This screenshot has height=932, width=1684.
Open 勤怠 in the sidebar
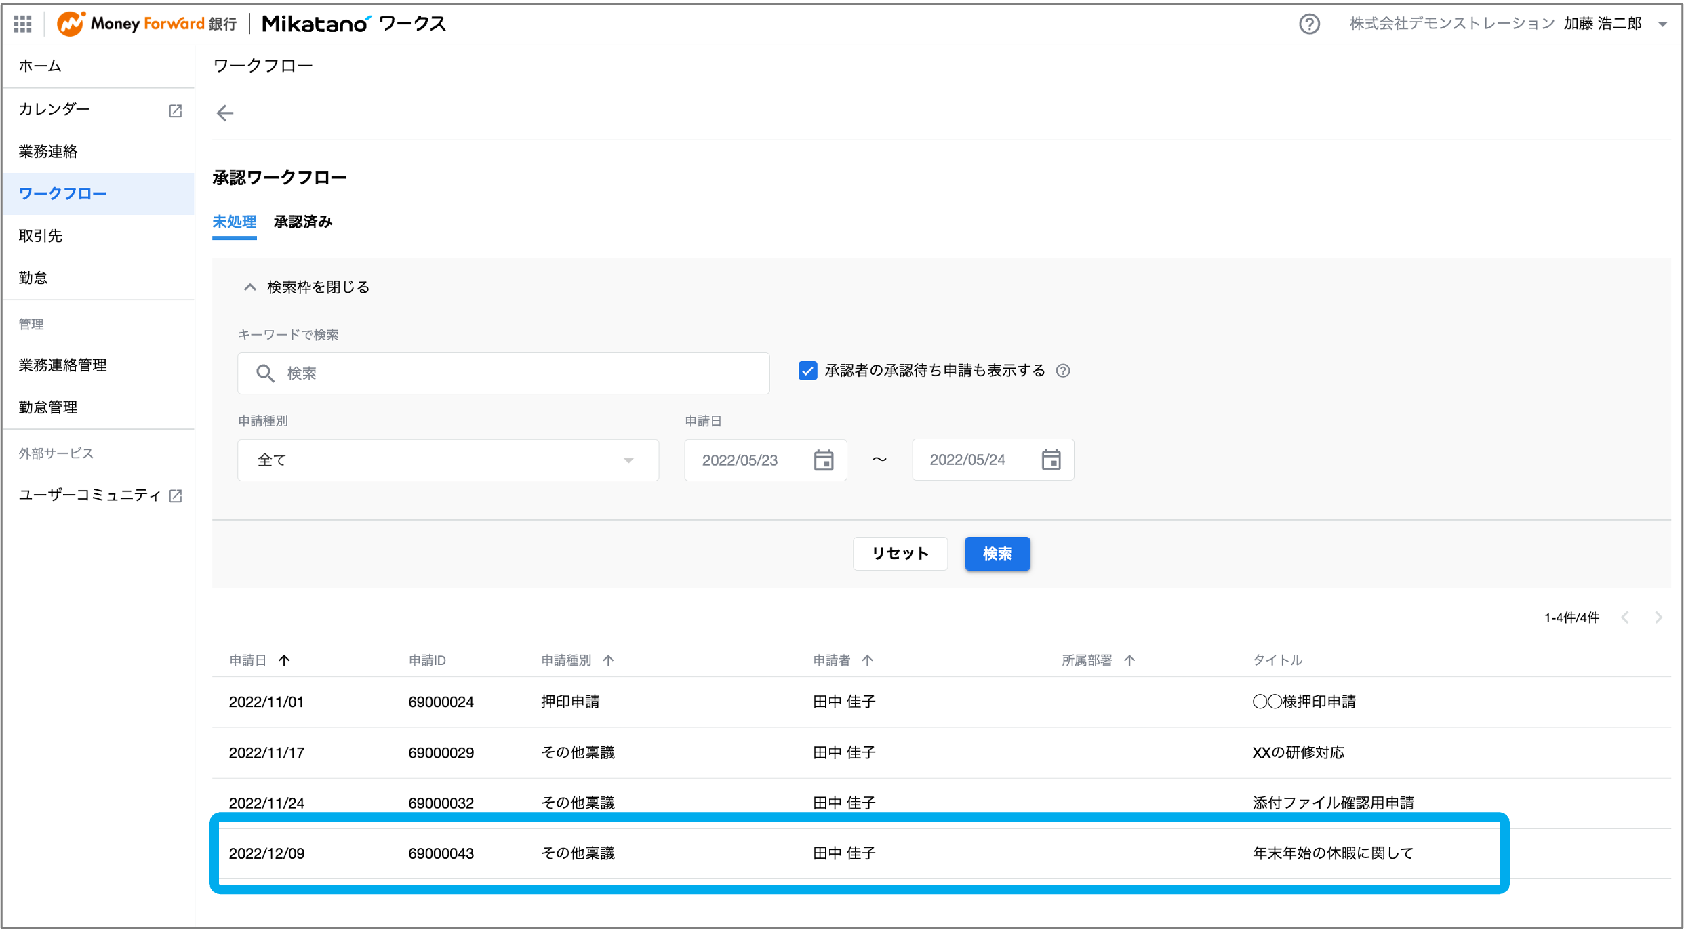tap(98, 278)
